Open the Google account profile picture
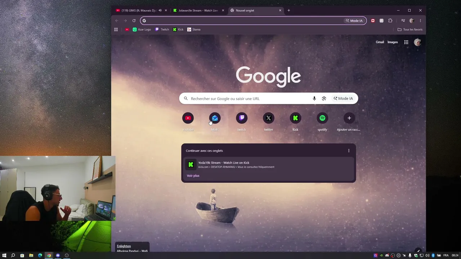This screenshot has width=461, height=259. tap(417, 42)
